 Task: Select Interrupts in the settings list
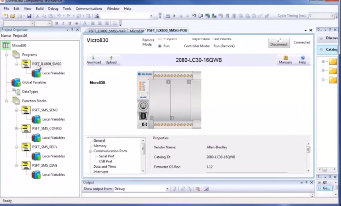101,172
